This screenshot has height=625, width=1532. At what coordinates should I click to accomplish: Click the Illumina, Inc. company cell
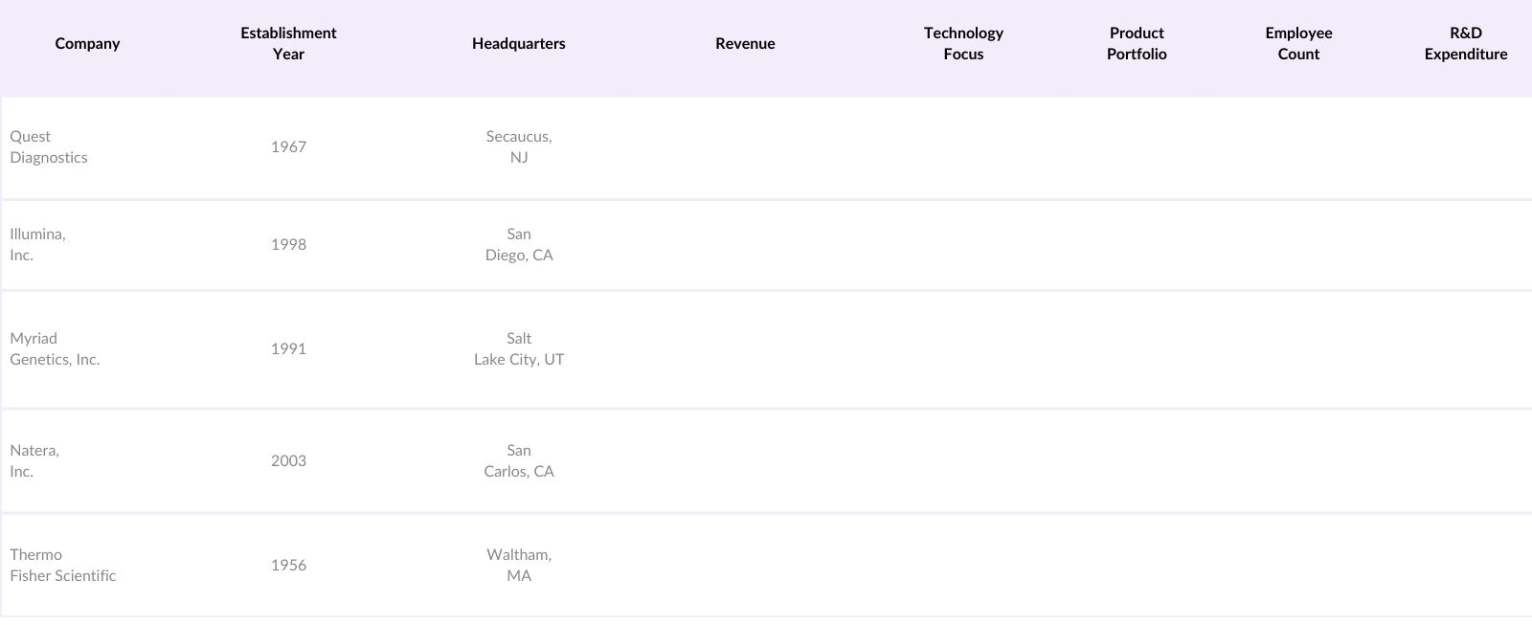38,245
